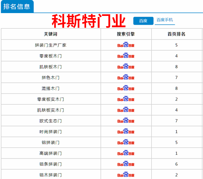203x179 pixels.
Task: Click Baidu logo in 欧式生态门 row
Action: (126, 120)
